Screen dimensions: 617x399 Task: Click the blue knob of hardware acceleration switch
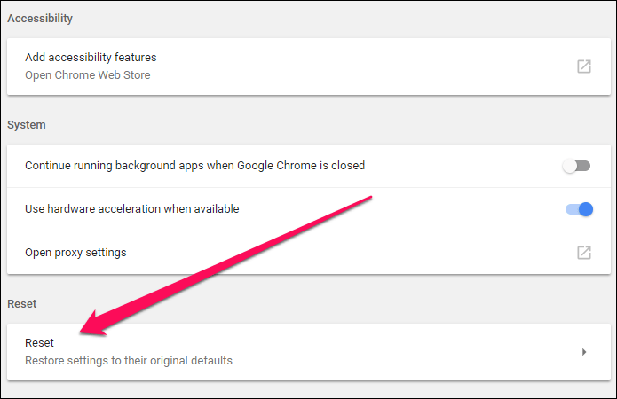[x=585, y=209]
